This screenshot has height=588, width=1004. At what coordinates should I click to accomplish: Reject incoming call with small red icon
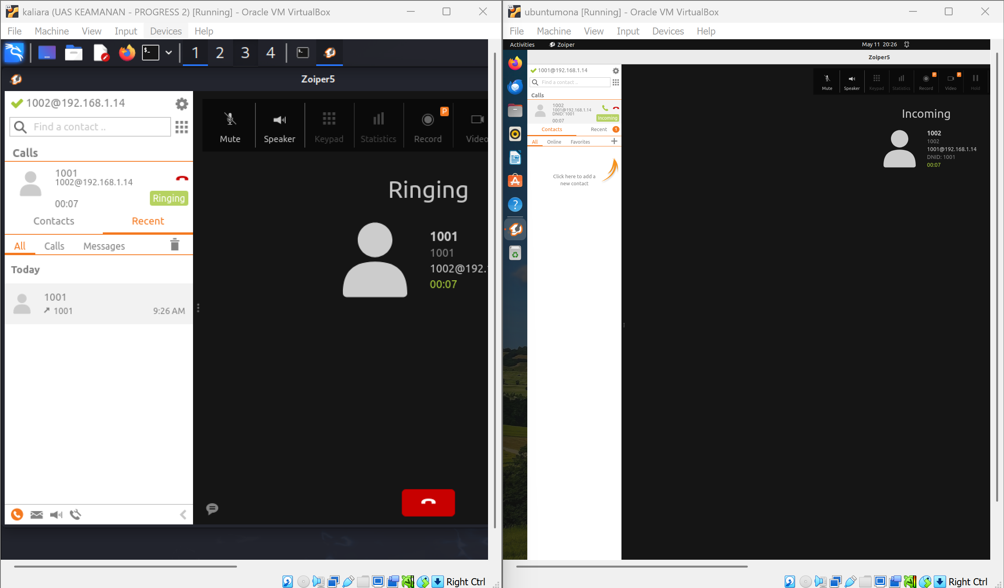(616, 108)
